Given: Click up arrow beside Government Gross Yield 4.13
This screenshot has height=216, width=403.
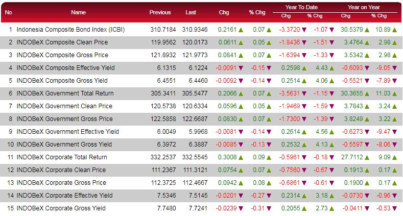Looking at the screenshot, I should coord(331,145).
